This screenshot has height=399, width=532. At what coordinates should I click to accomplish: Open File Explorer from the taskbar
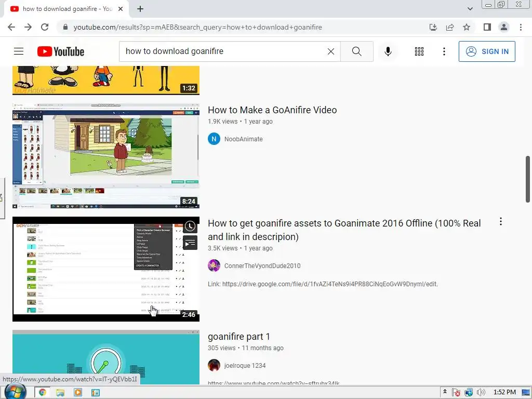pyautogui.click(x=60, y=393)
